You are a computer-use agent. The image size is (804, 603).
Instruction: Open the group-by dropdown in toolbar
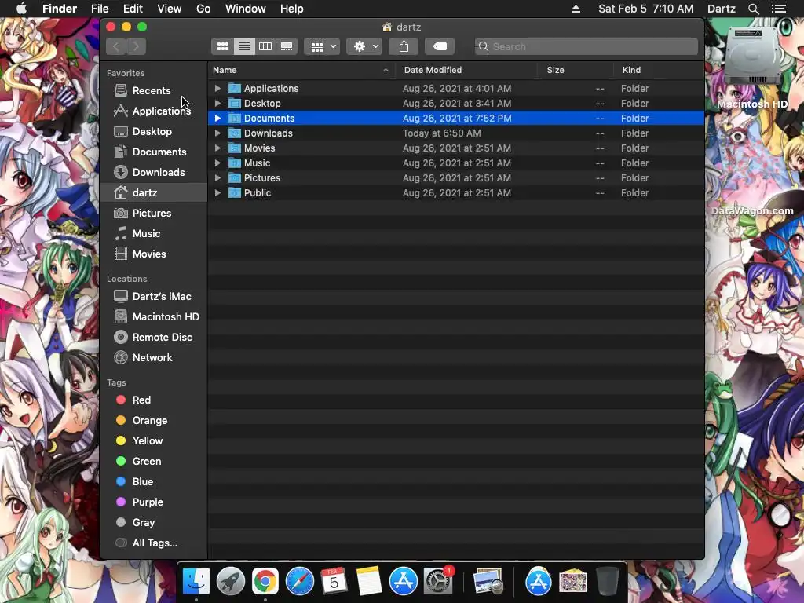pos(323,46)
